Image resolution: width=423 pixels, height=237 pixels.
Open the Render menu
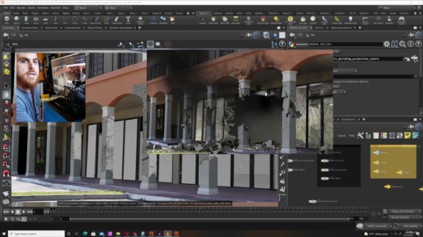click(21, 8)
